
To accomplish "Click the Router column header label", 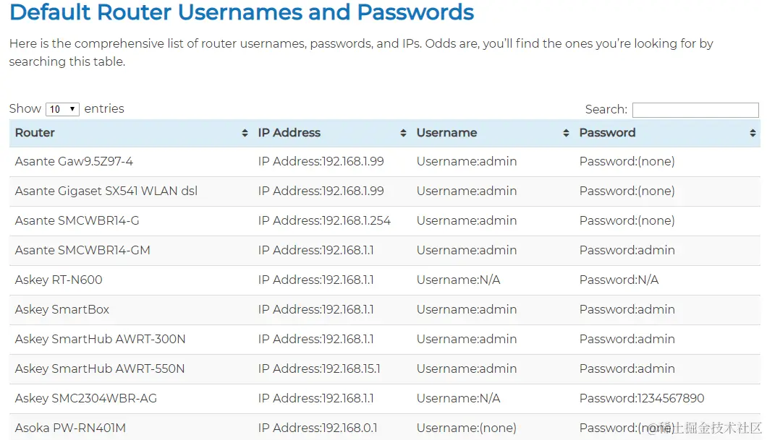I will (x=35, y=133).
